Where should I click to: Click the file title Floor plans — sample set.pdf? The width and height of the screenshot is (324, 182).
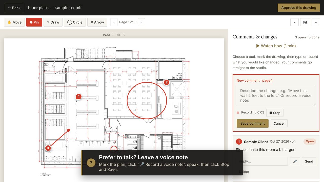click(55, 8)
